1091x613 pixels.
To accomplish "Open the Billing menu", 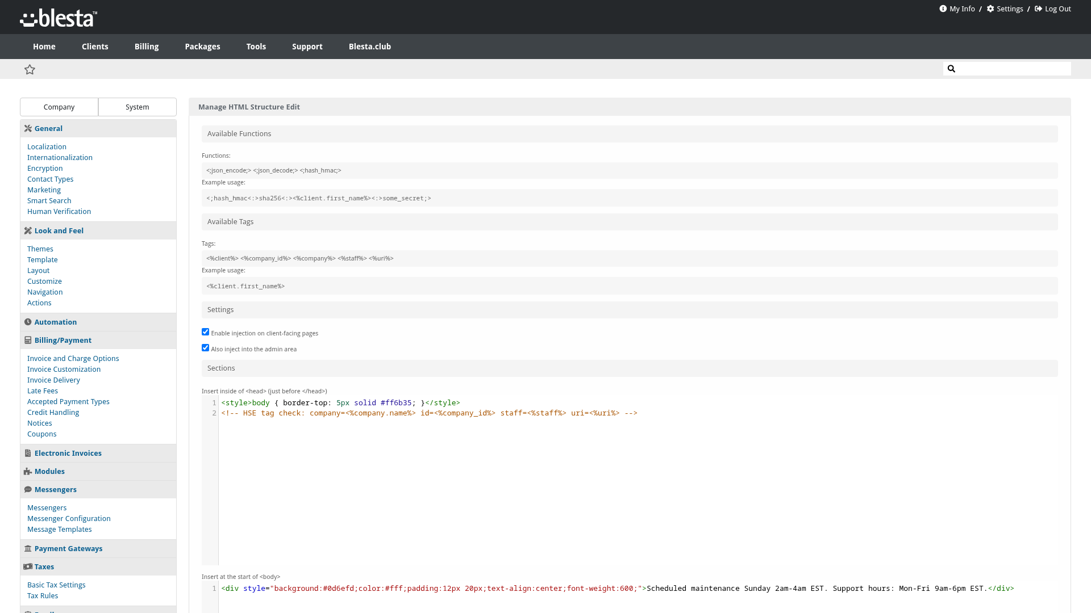I will coord(147,47).
